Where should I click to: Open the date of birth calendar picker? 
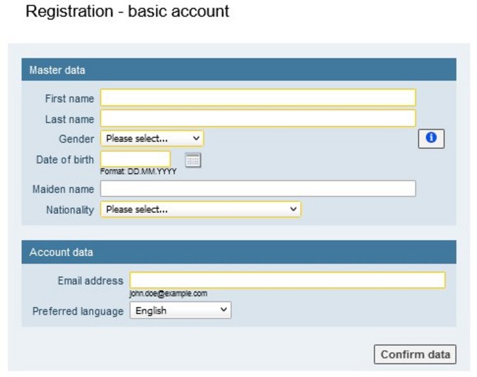pos(193,160)
